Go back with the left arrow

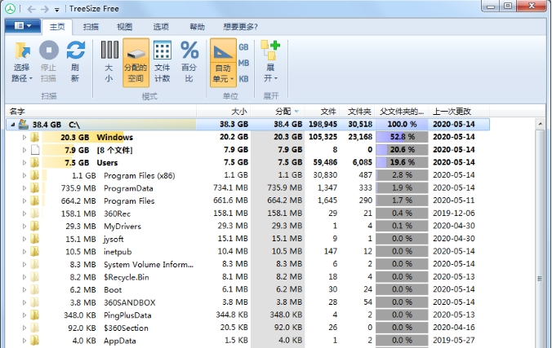click(x=31, y=9)
